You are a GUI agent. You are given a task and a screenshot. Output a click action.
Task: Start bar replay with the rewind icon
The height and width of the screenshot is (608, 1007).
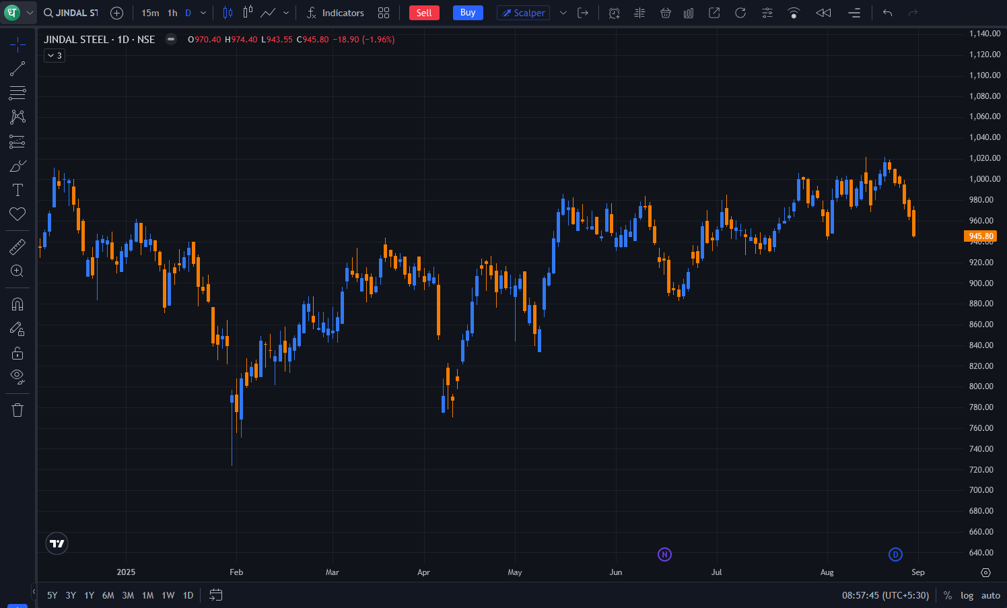click(x=823, y=13)
